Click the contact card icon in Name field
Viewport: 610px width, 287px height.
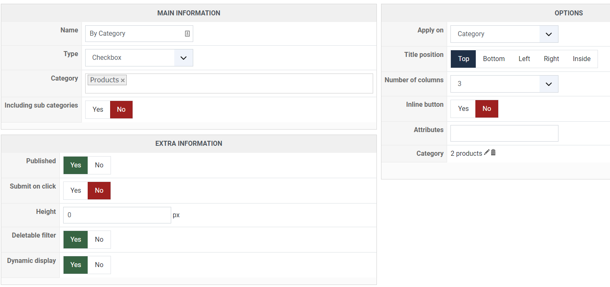(x=187, y=34)
